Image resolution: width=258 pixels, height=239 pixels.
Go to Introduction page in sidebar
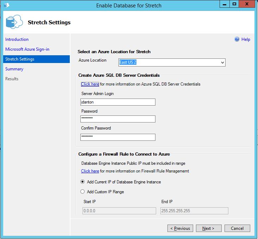pos(17,39)
